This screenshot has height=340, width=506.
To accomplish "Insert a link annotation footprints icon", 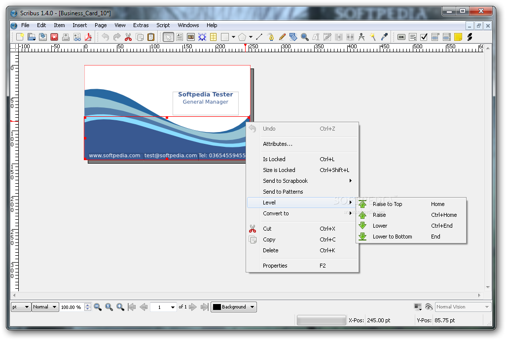I will tap(470, 37).
